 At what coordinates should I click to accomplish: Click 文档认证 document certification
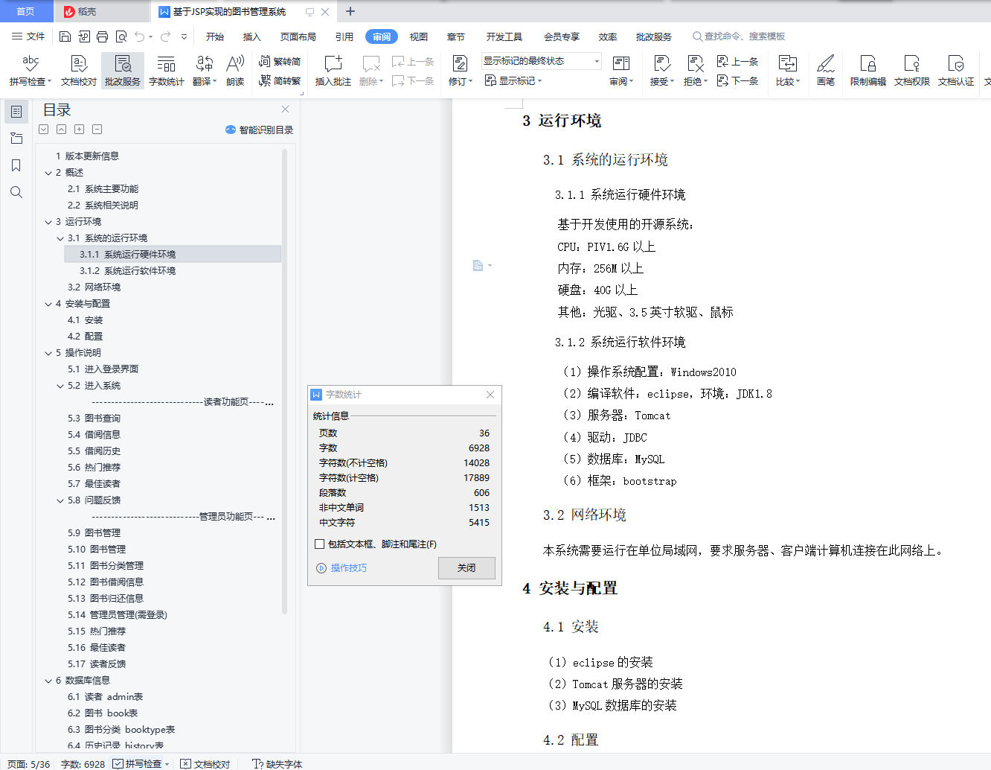(x=956, y=71)
